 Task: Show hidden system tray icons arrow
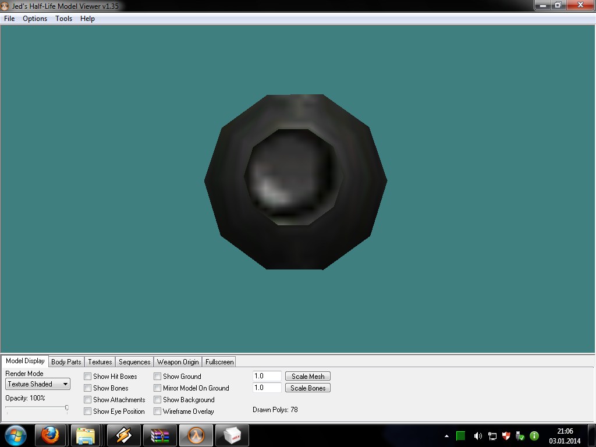[x=446, y=436]
